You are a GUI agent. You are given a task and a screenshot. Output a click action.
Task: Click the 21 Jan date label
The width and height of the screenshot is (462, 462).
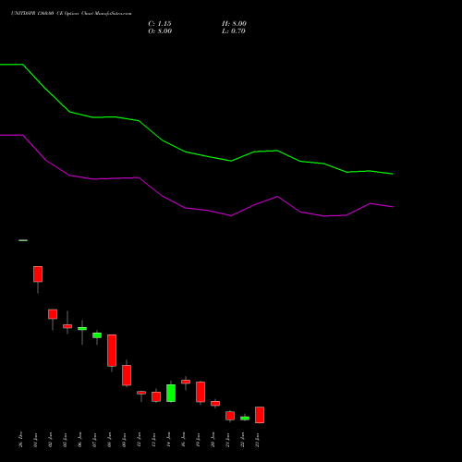228,440
